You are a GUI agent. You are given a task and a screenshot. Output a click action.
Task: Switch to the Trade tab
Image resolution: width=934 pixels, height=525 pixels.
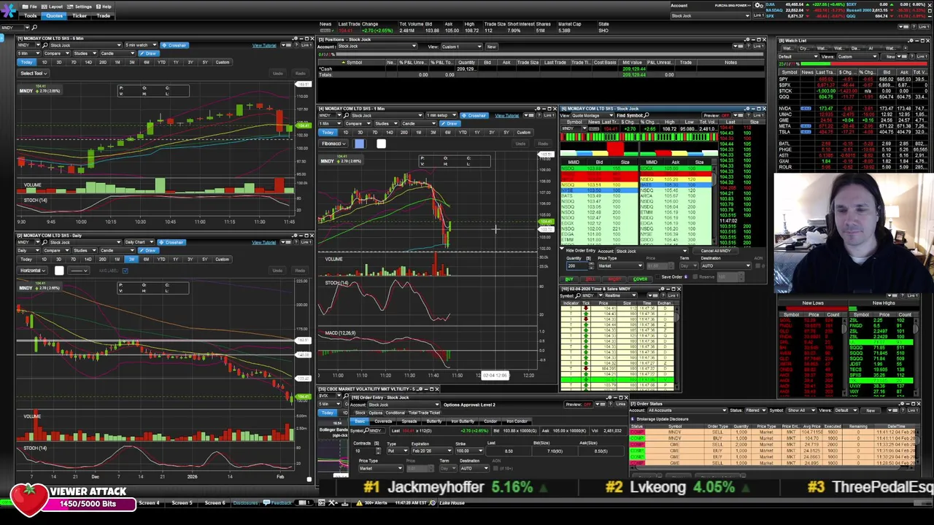click(x=103, y=15)
